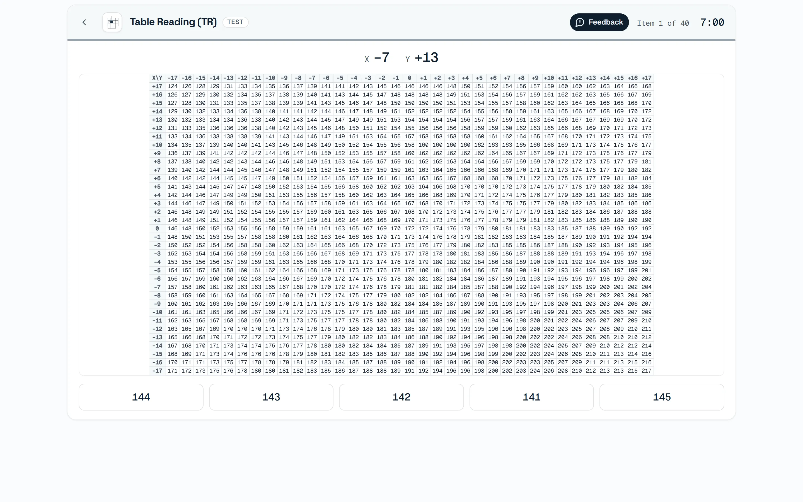The image size is (803, 502).
Task: Click column header -12
Action: coord(242,78)
